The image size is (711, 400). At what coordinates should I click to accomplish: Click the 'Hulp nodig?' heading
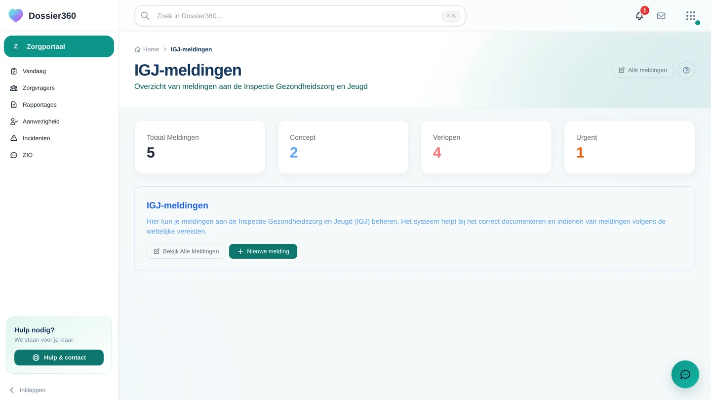[x=35, y=330]
